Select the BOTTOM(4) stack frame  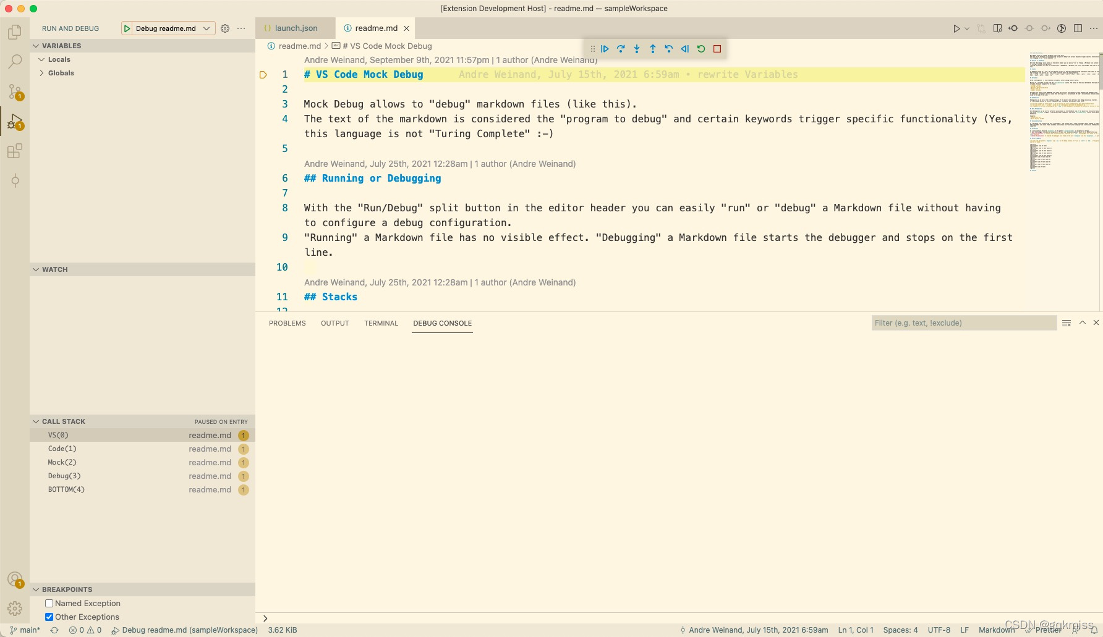pos(142,489)
